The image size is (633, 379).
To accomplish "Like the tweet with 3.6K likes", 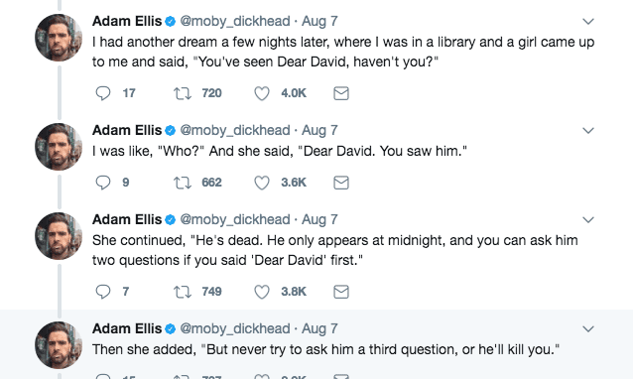I will point(262,183).
